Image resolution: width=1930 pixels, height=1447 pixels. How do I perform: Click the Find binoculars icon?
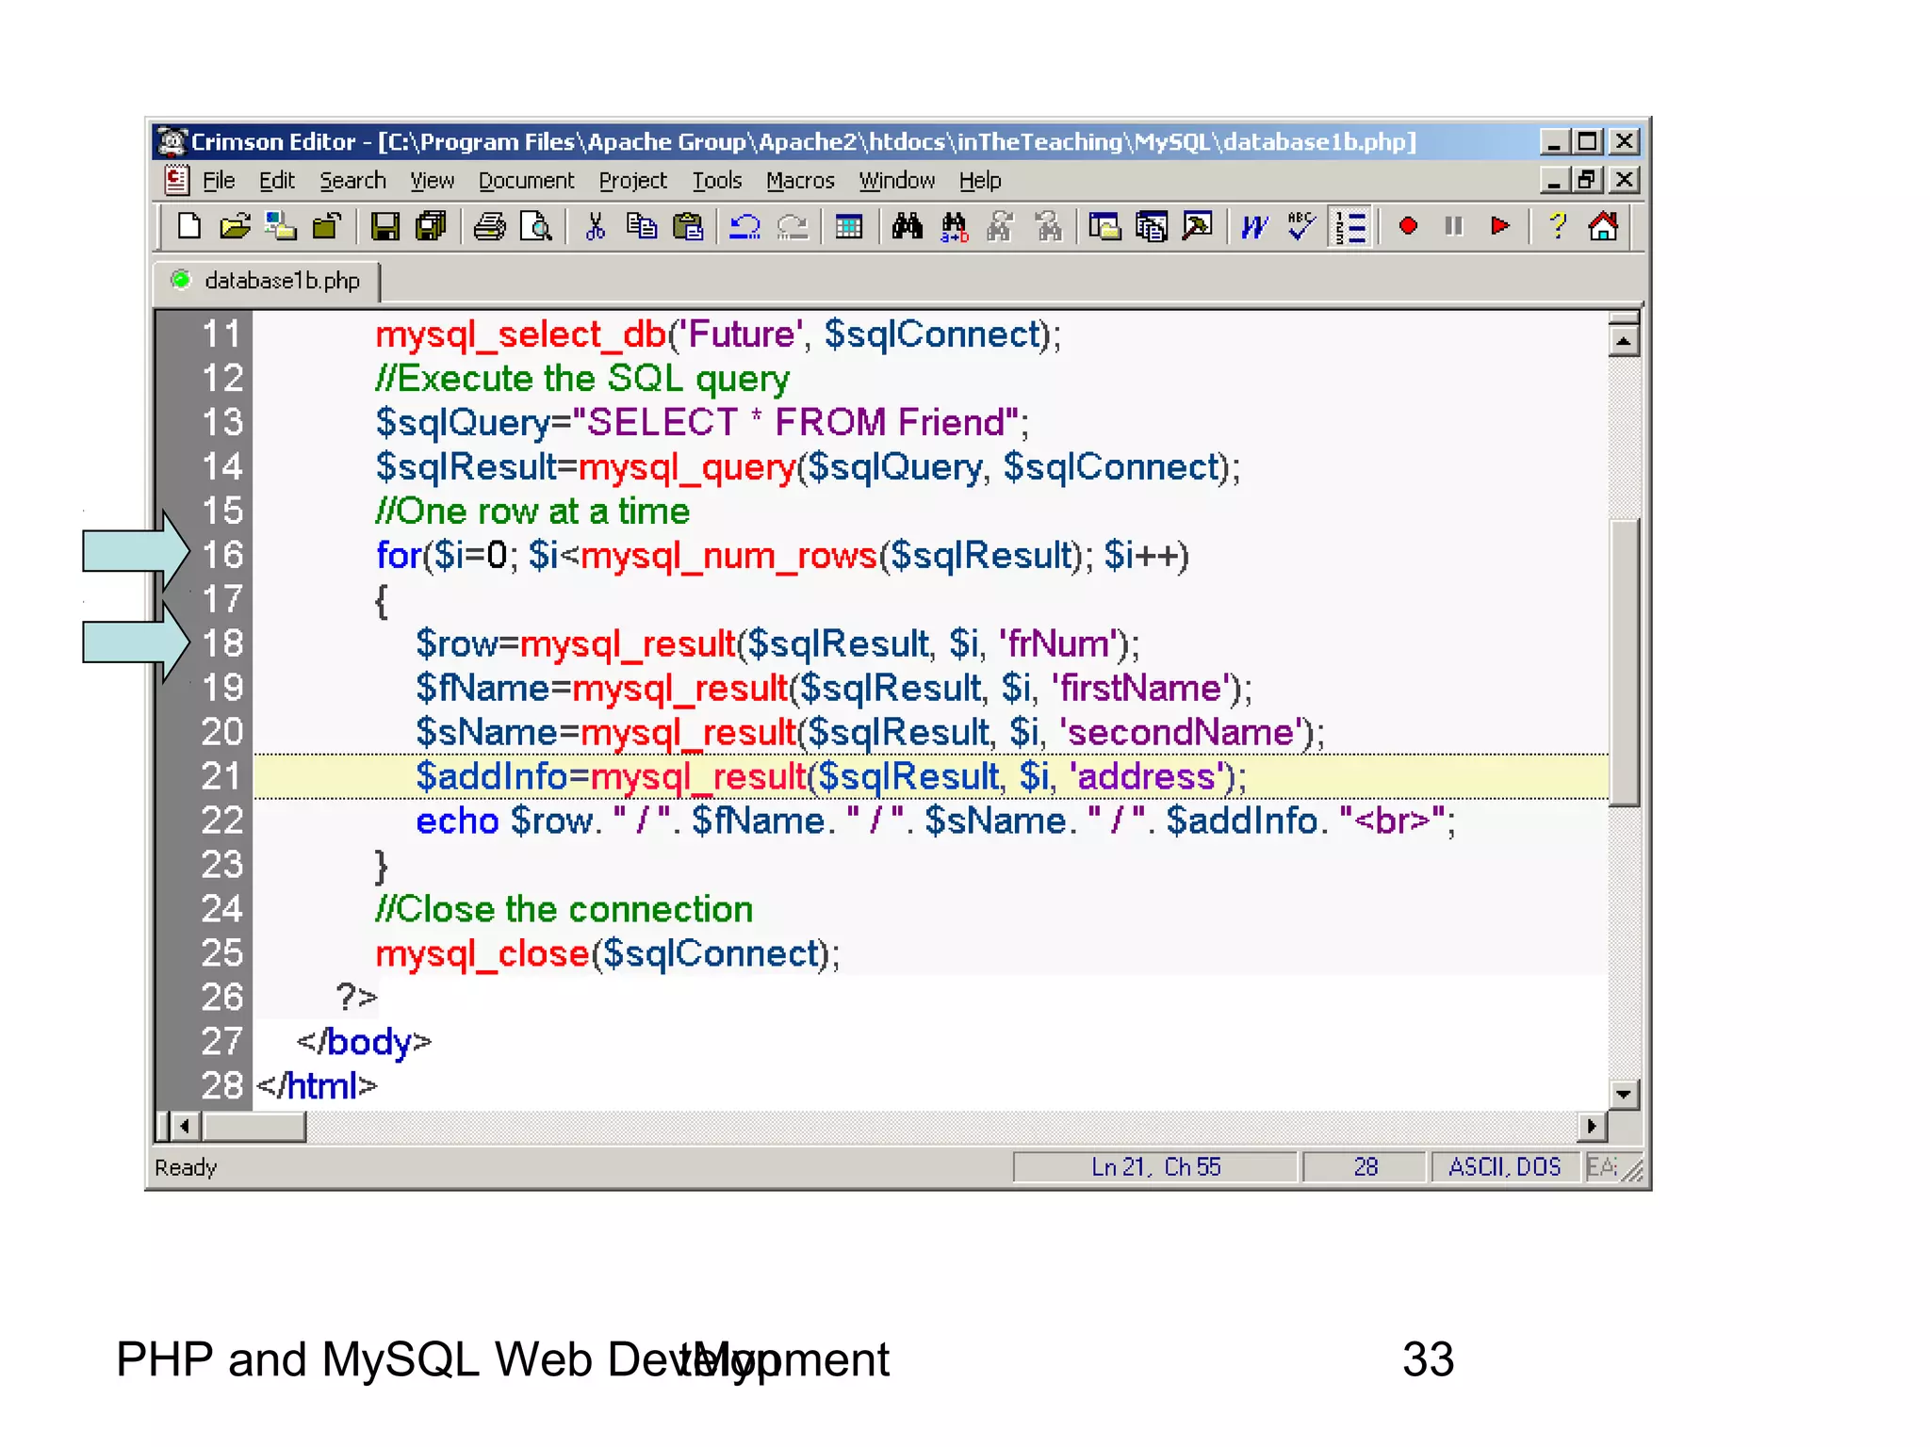tap(908, 227)
